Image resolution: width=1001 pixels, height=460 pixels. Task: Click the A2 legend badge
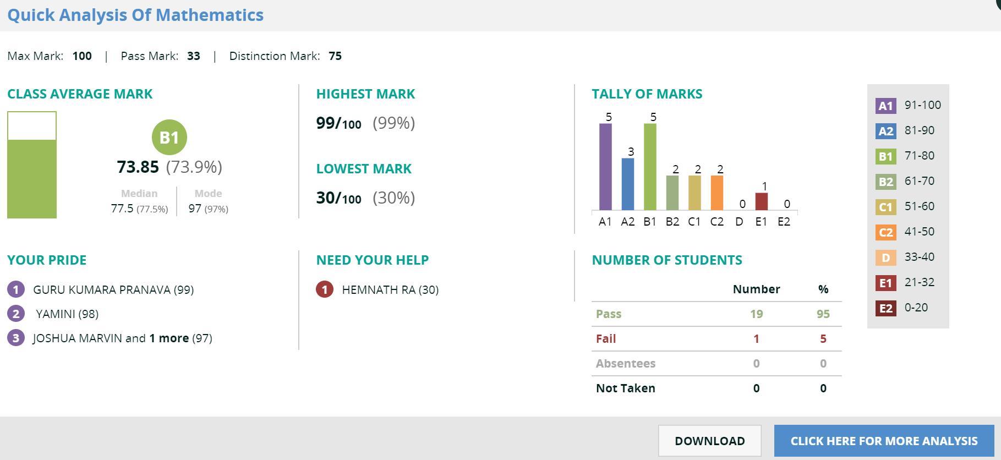pyautogui.click(x=885, y=131)
